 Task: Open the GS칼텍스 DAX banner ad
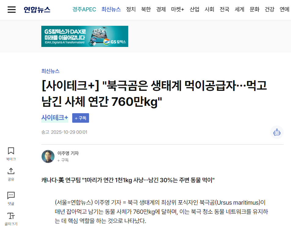point(85,36)
